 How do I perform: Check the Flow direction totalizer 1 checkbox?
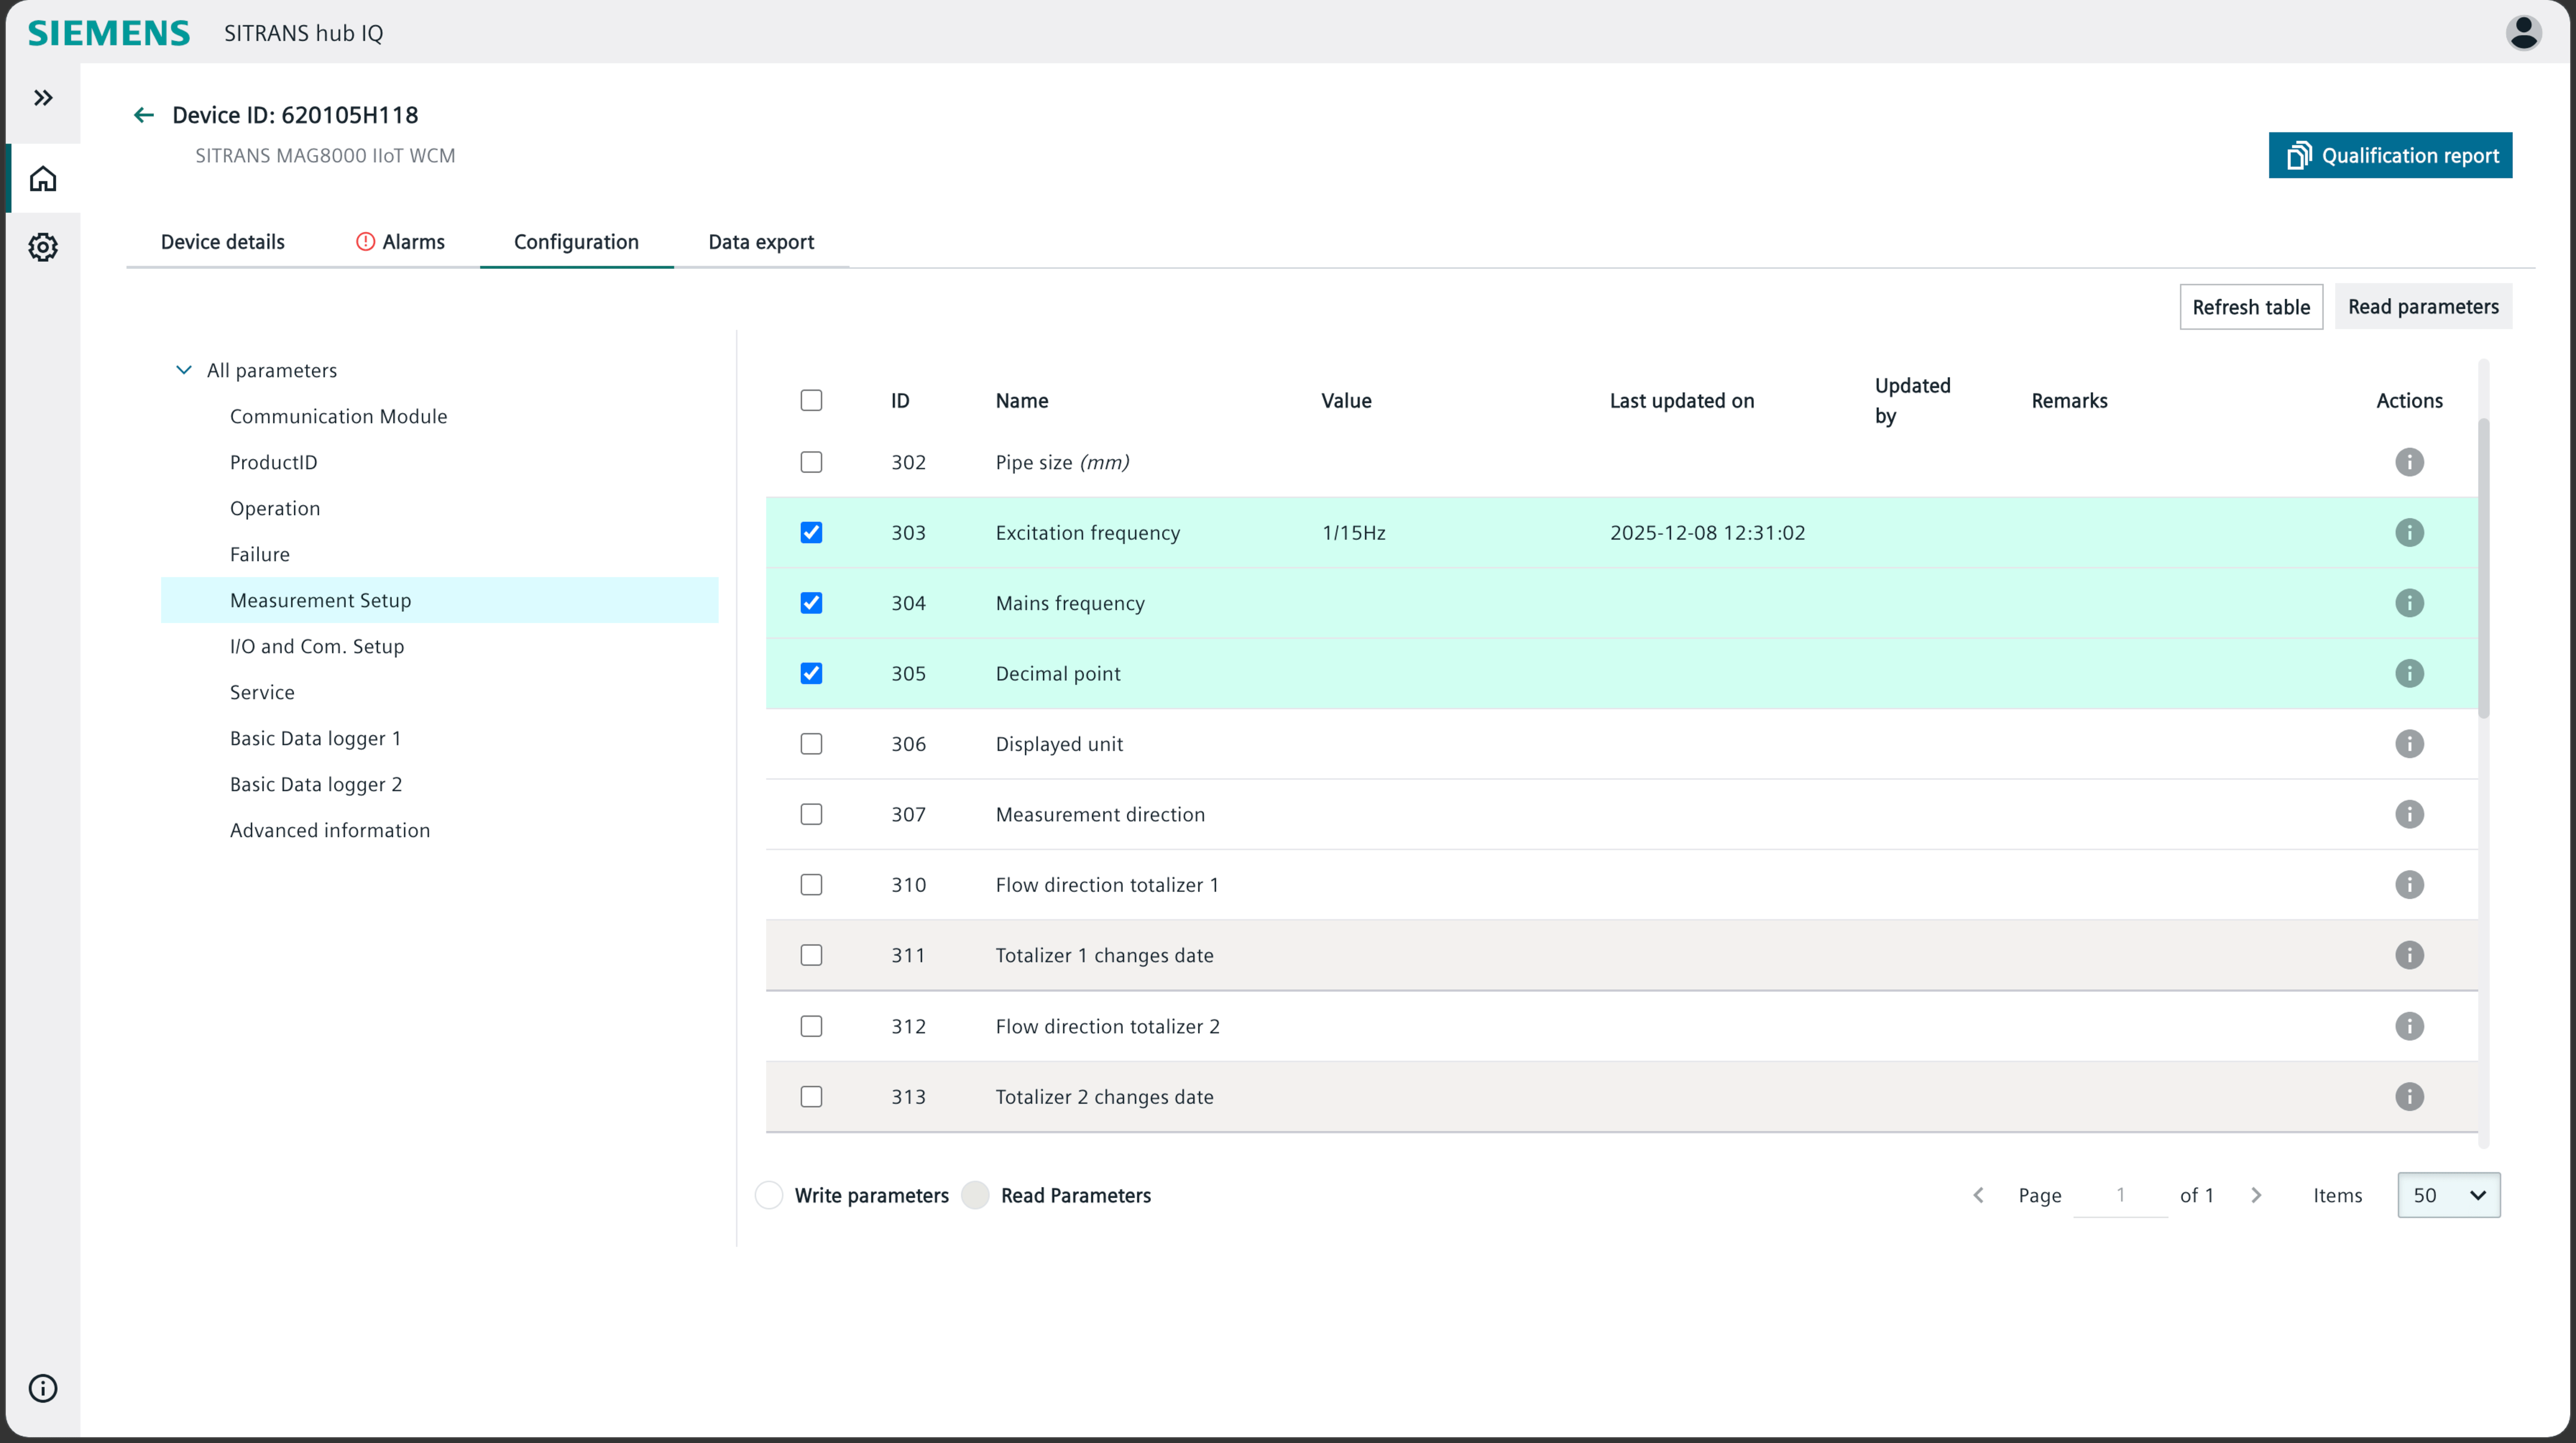(x=811, y=885)
